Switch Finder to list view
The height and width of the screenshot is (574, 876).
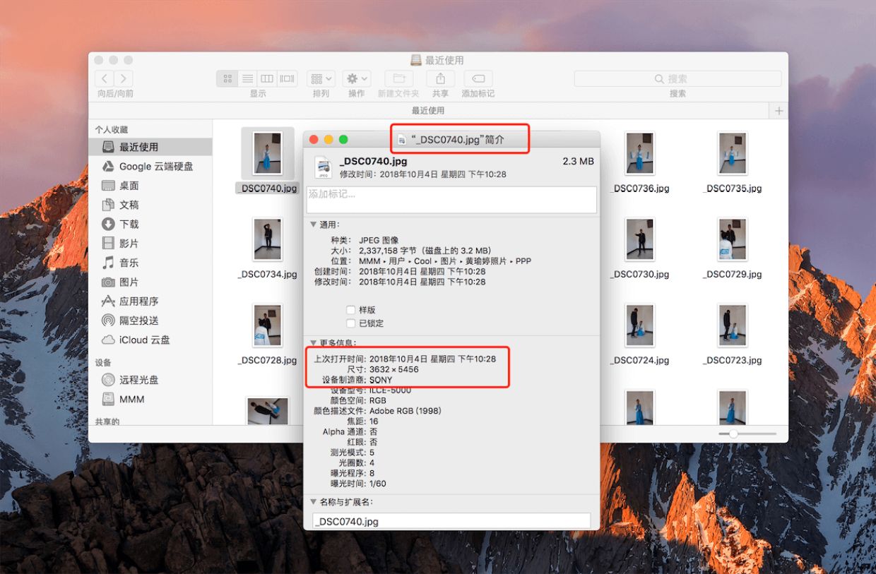tap(247, 78)
